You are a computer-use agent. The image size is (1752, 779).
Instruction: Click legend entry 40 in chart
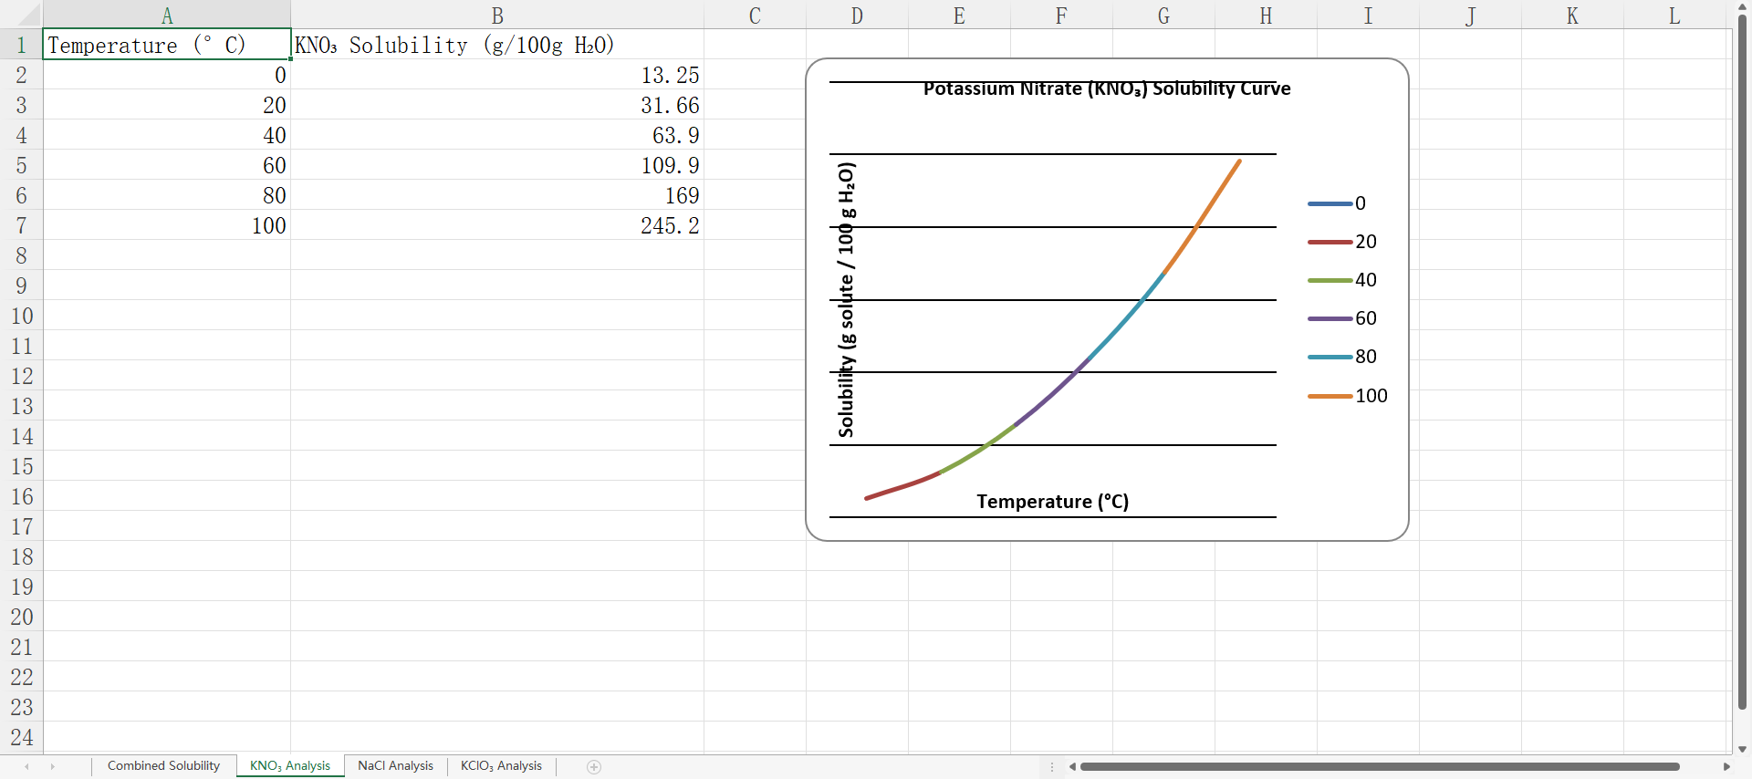pyautogui.click(x=1342, y=280)
